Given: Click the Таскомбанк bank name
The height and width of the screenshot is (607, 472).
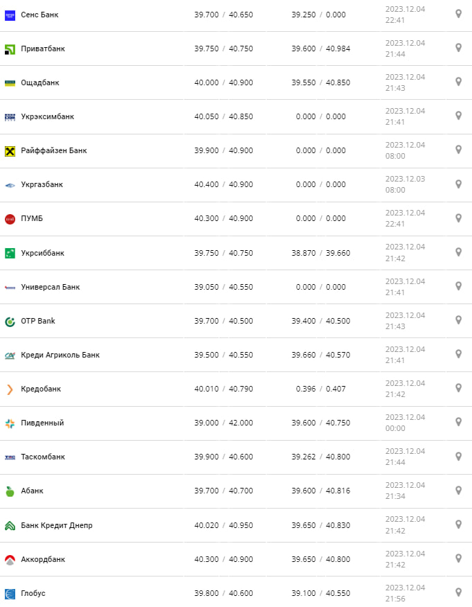Looking at the screenshot, I should tap(43, 457).
